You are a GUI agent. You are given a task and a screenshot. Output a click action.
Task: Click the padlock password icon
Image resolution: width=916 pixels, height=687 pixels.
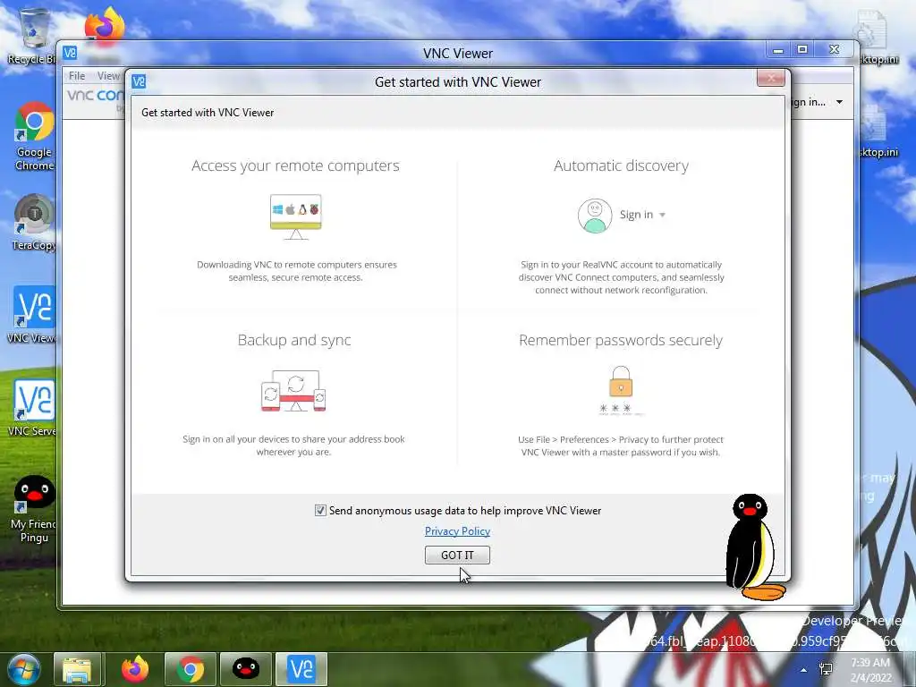(x=621, y=390)
